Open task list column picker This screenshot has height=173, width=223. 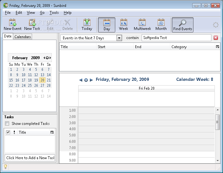tap(52, 132)
